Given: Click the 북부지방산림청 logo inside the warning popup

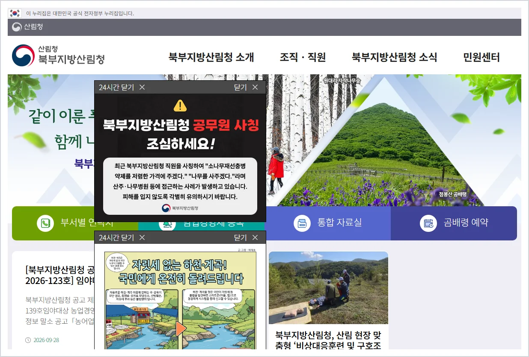Looking at the screenshot, I should (x=180, y=208).
